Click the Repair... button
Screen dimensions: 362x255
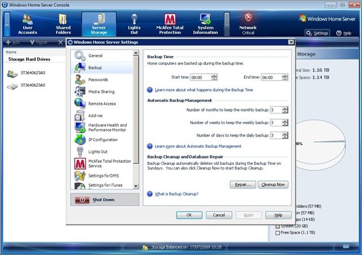tap(243, 184)
